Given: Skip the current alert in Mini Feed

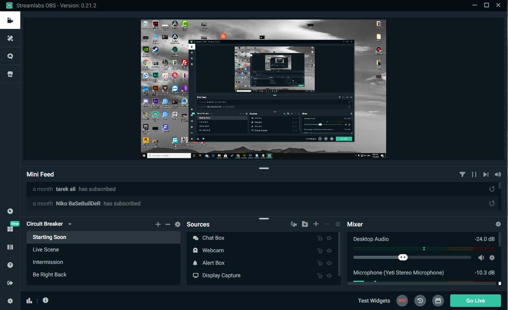Looking at the screenshot, I should point(486,175).
